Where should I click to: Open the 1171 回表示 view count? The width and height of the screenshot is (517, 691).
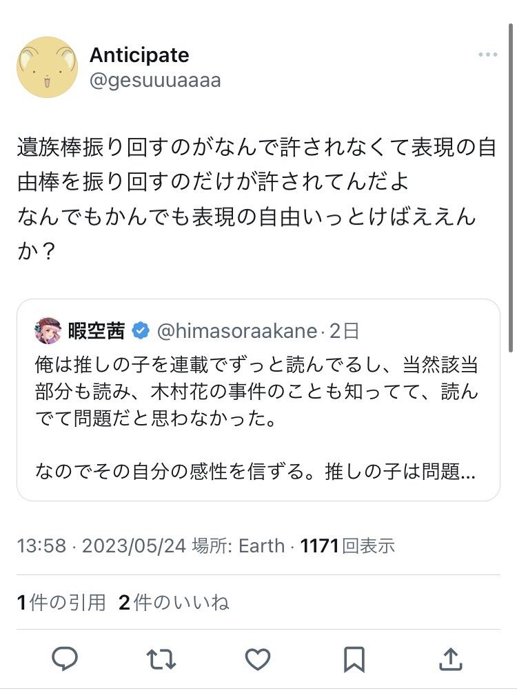tap(347, 545)
